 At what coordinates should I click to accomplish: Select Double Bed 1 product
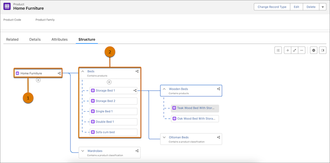(x=113, y=121)
